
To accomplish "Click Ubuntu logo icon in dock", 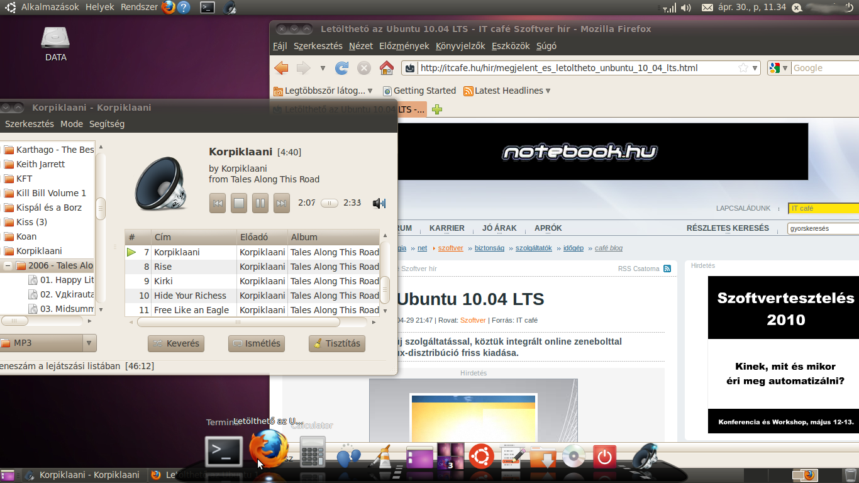I will (482, 457).
